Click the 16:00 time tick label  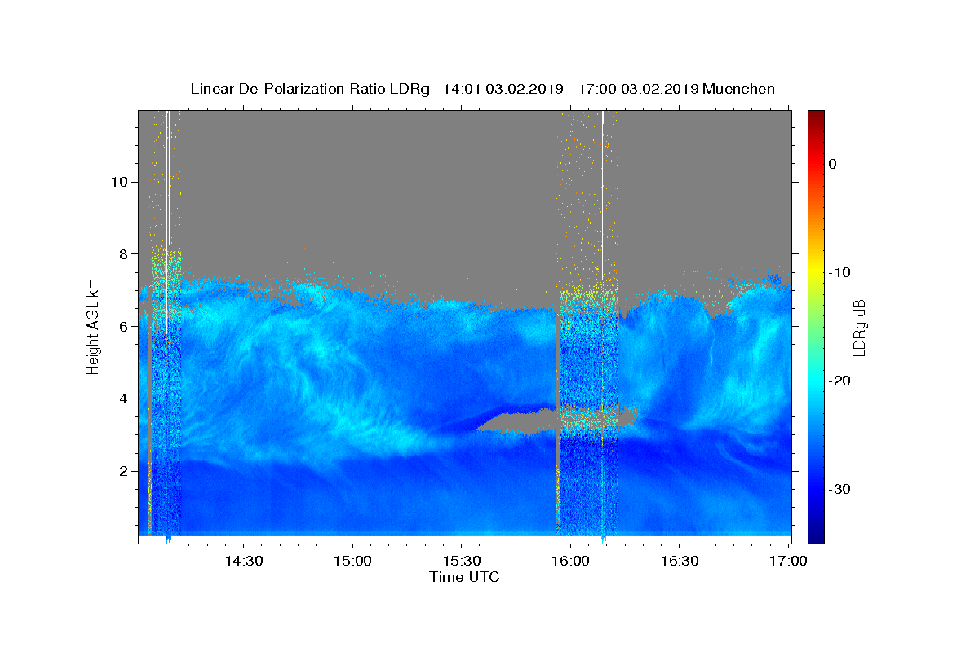pos(571,562)
